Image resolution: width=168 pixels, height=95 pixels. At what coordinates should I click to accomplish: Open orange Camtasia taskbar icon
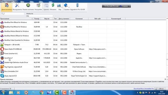(64, 93)
